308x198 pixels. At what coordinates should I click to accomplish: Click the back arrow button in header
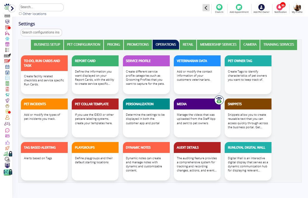(x=206, y=8)
